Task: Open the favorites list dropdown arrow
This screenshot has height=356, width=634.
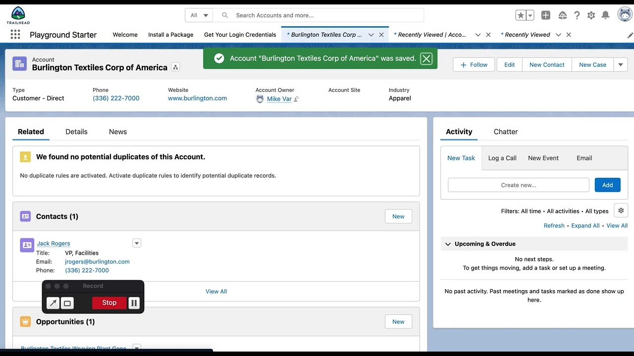Action: (530, 15)
